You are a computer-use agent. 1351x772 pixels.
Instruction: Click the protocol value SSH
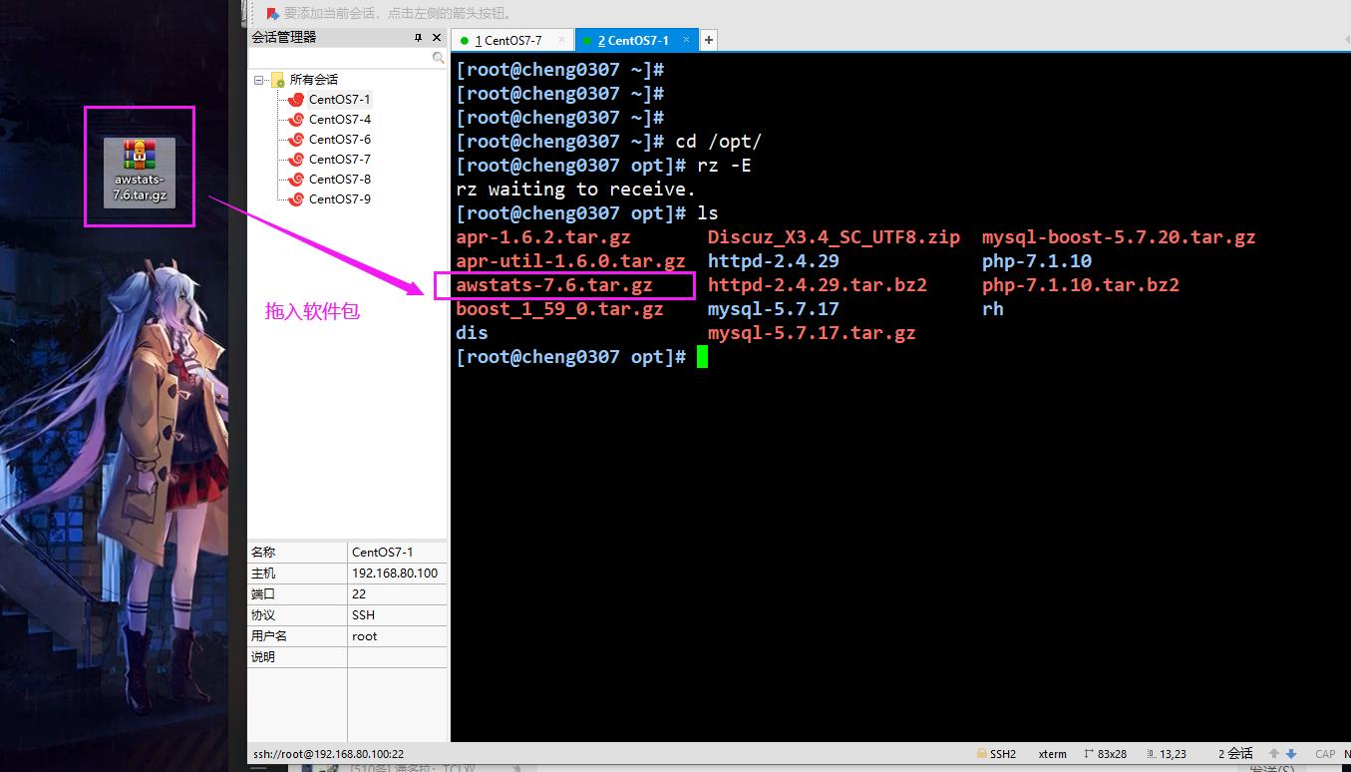363,615
